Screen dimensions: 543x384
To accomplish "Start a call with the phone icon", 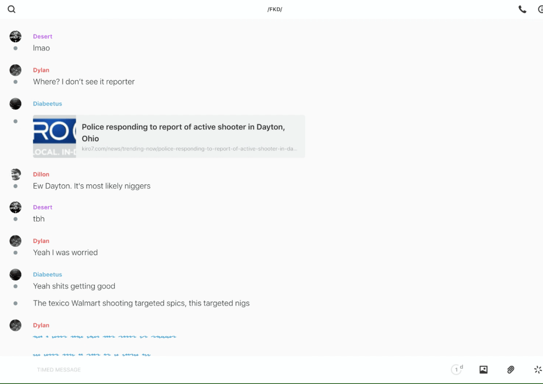I will 522,9.
